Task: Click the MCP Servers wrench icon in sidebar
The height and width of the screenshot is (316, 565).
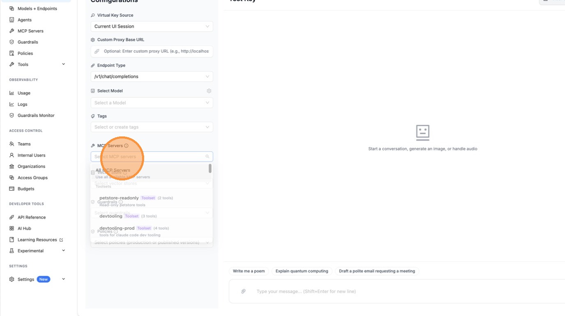Action: (12, 31)
